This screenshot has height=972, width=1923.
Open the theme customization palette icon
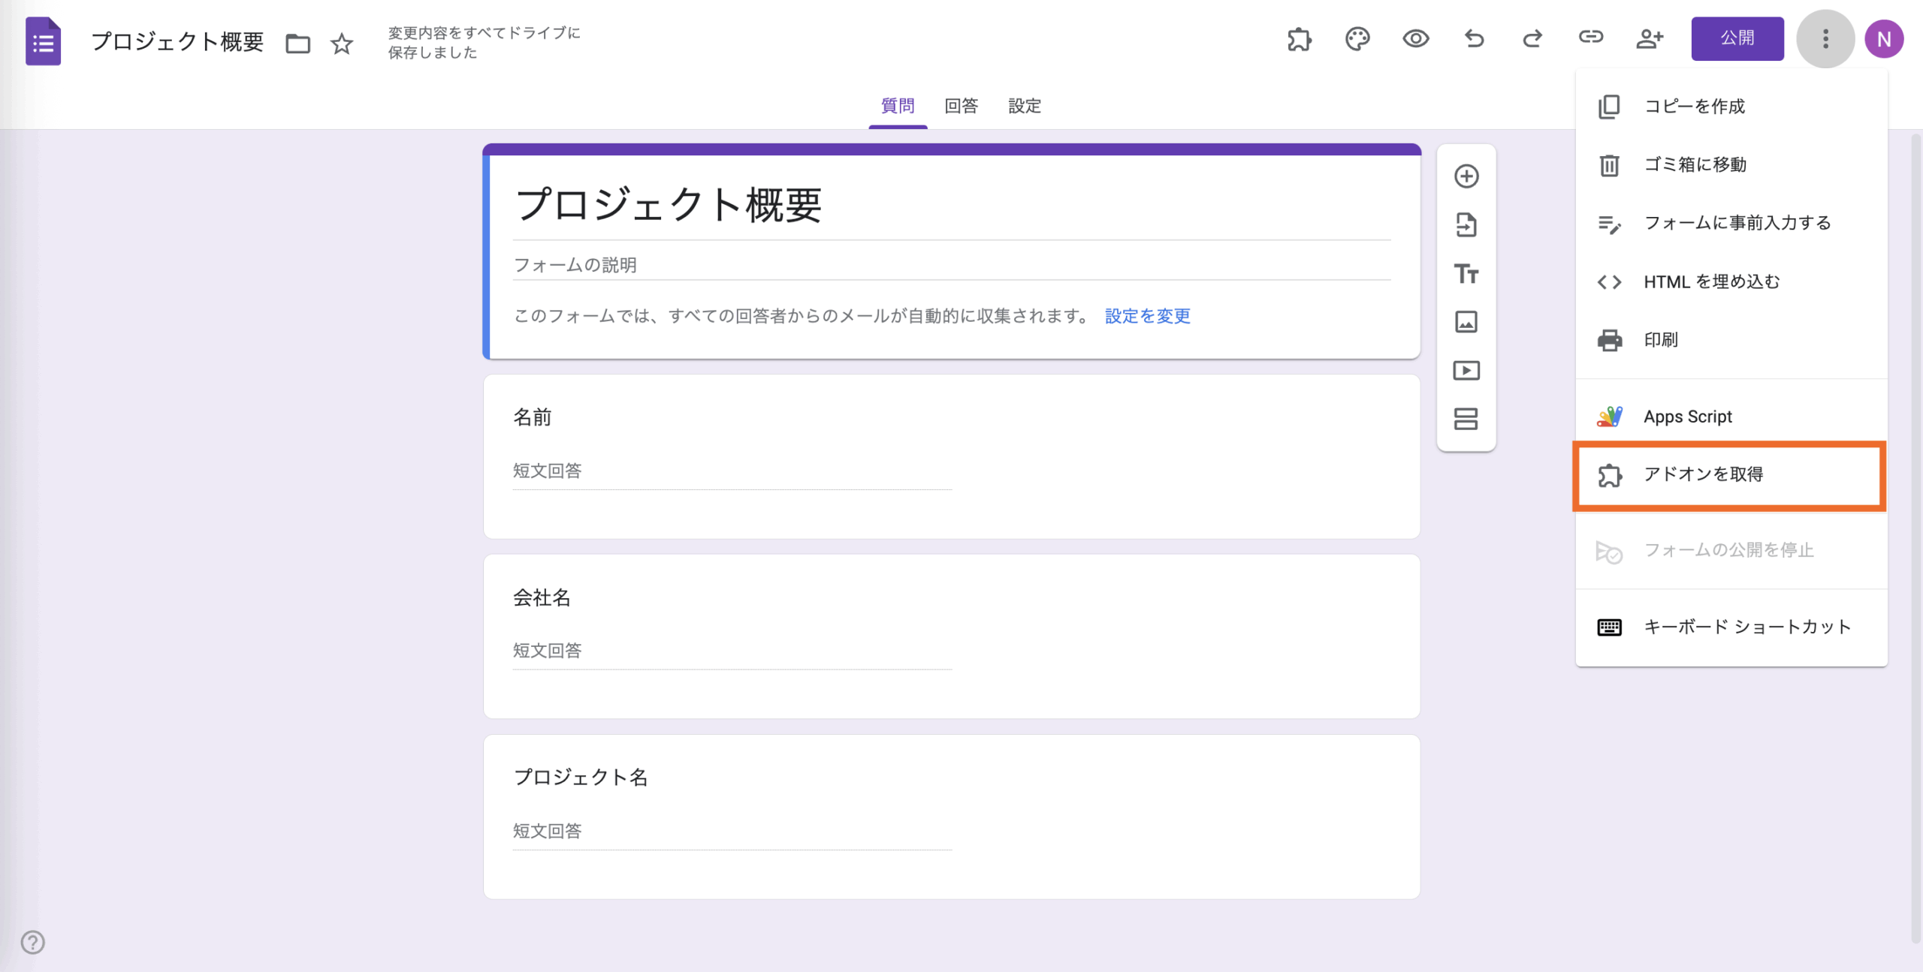pos(1357,39)
